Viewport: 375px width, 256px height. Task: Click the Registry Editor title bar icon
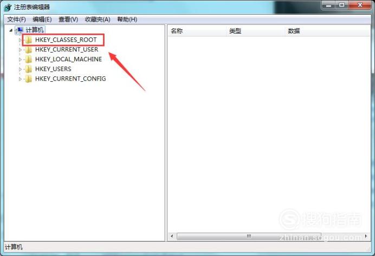(x=8, y=8)
